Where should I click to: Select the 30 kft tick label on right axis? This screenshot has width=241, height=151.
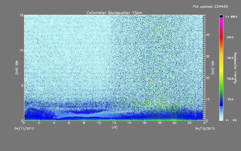click(x=208, y=56)
